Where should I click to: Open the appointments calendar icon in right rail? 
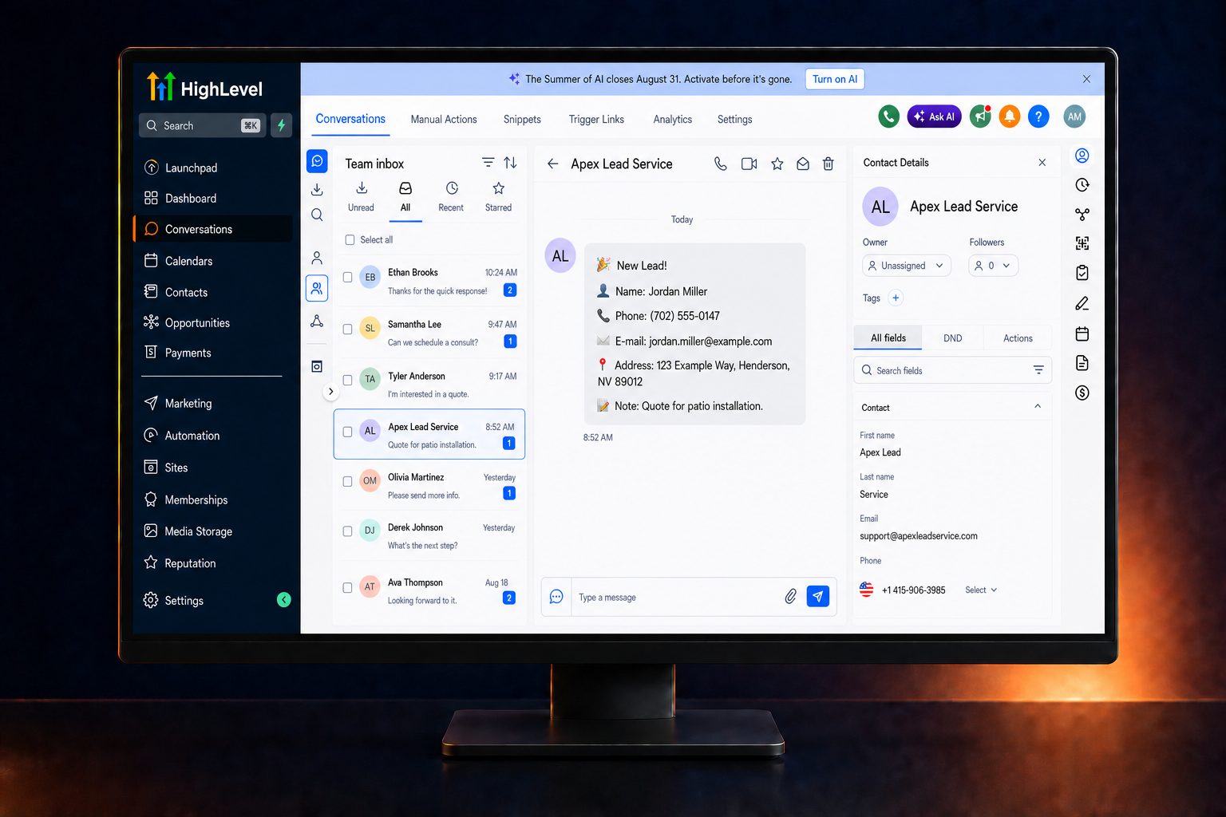coord(1082,334)
